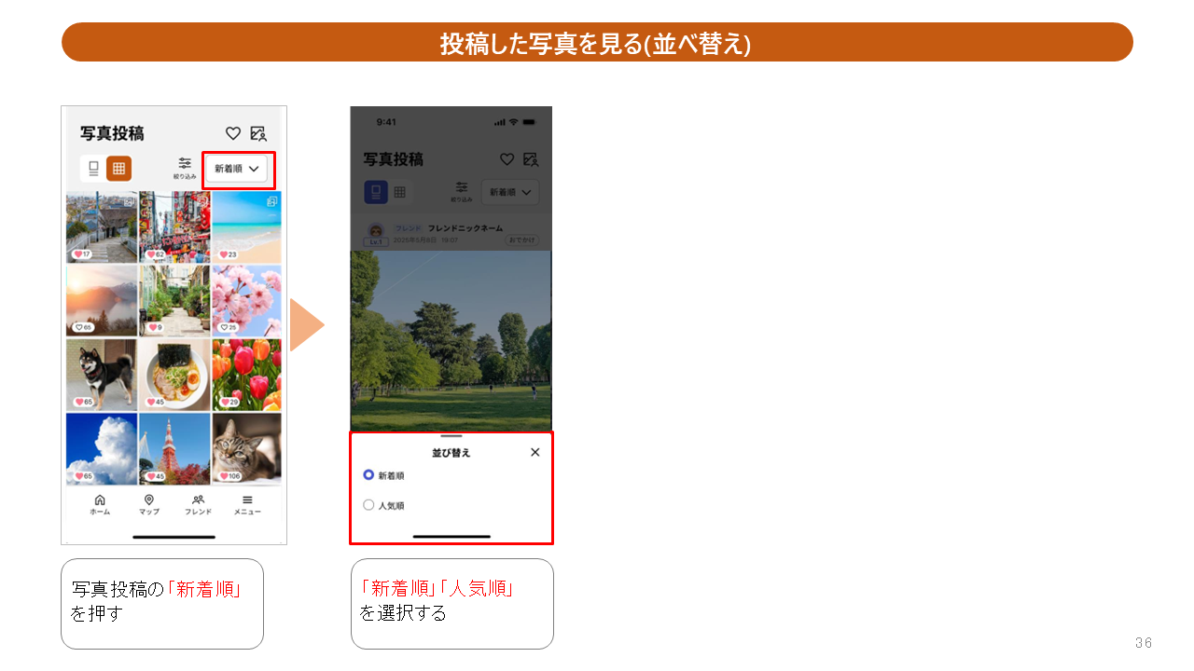
Task: Open the dimmed 新着順 dropdown on the right phone
Action: tap(510, 192)
